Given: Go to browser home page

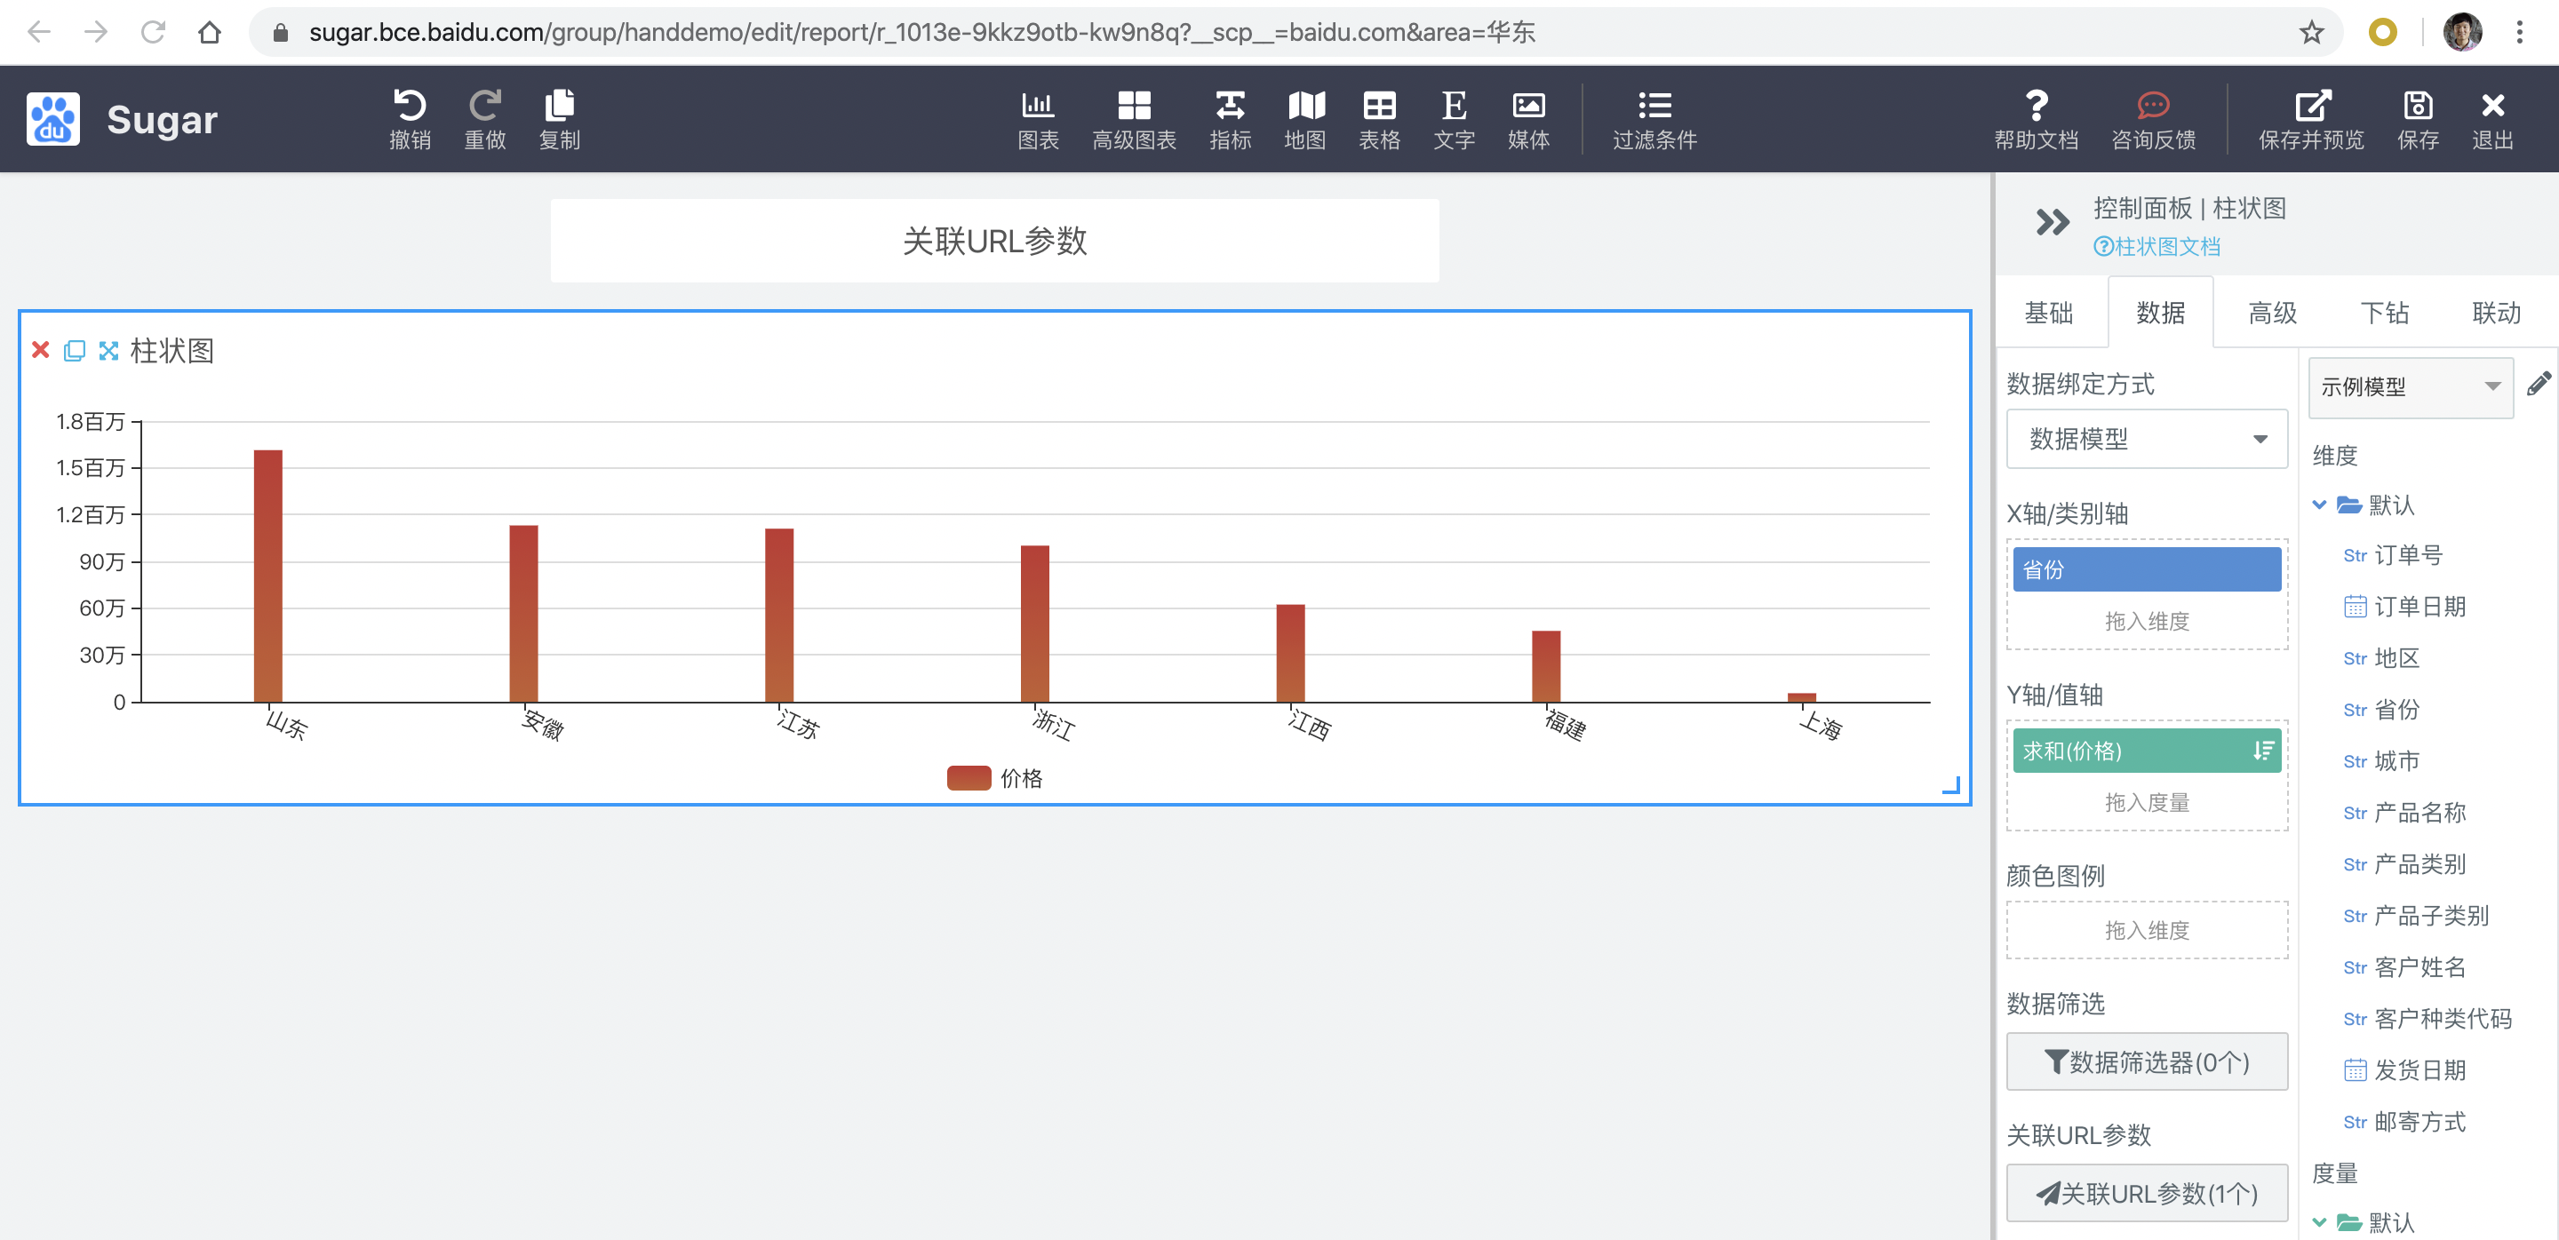Looking at the screenshot, I should [209, 32].
